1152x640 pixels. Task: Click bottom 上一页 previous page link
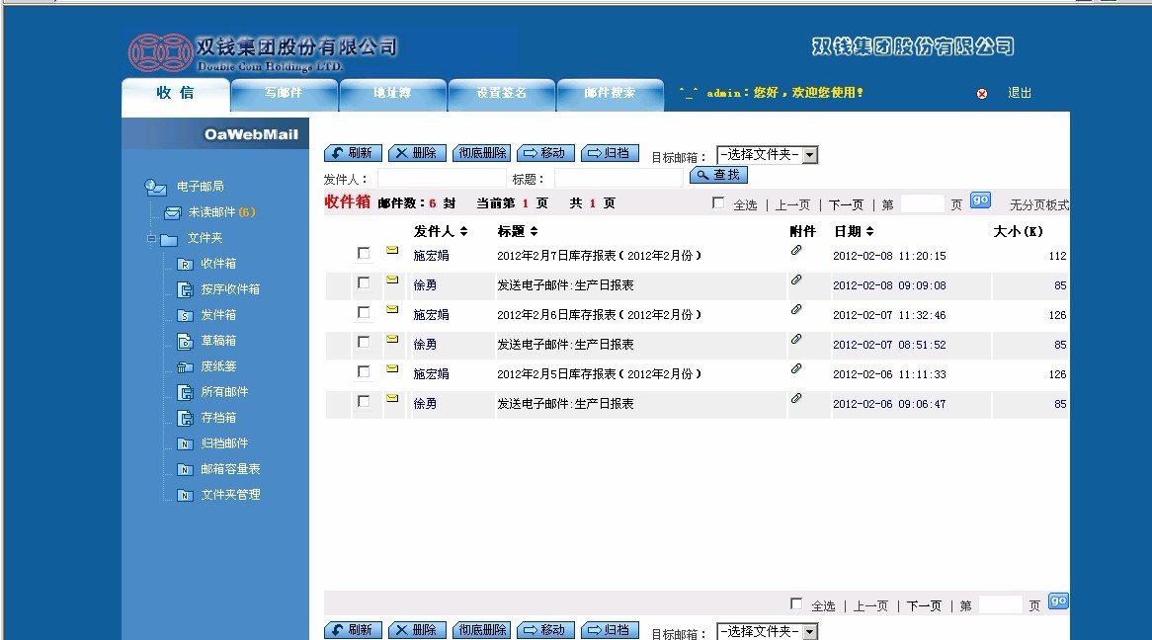870,606
